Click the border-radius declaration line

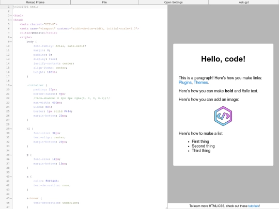[50, 94]
